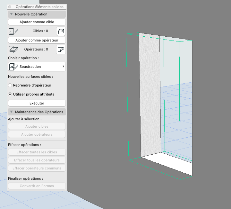Click the Convertir en Formes button
Screen dimensions: 231x209
37,186
